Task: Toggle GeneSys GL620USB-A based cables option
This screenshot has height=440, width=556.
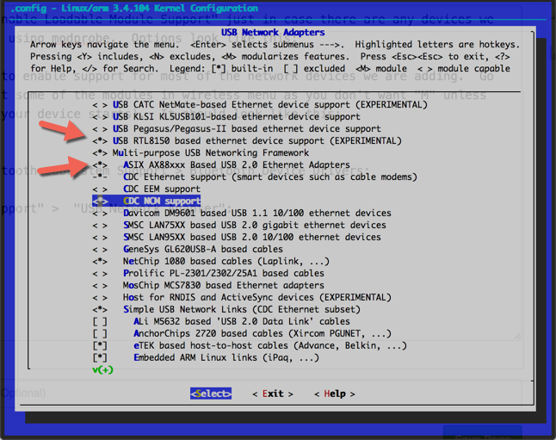Action: coord(188,250)
